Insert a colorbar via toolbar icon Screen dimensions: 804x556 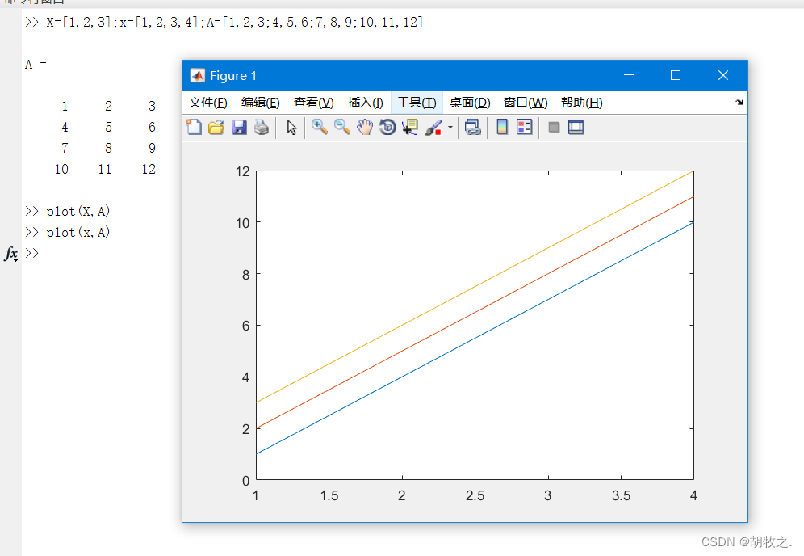(x=502, y=127)
